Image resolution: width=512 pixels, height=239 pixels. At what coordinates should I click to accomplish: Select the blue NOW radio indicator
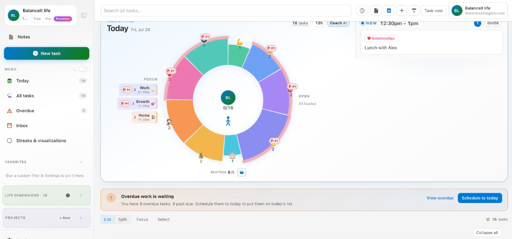point(362,23)
